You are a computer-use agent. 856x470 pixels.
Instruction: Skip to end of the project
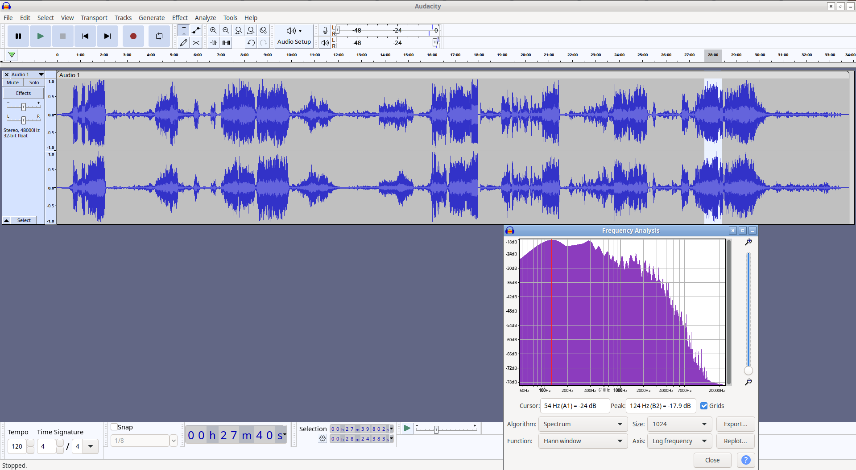(108, 36)
